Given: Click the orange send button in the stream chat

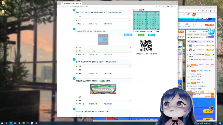Looking at the screenshot, I should pyautogui.click(x=212, y=96).
